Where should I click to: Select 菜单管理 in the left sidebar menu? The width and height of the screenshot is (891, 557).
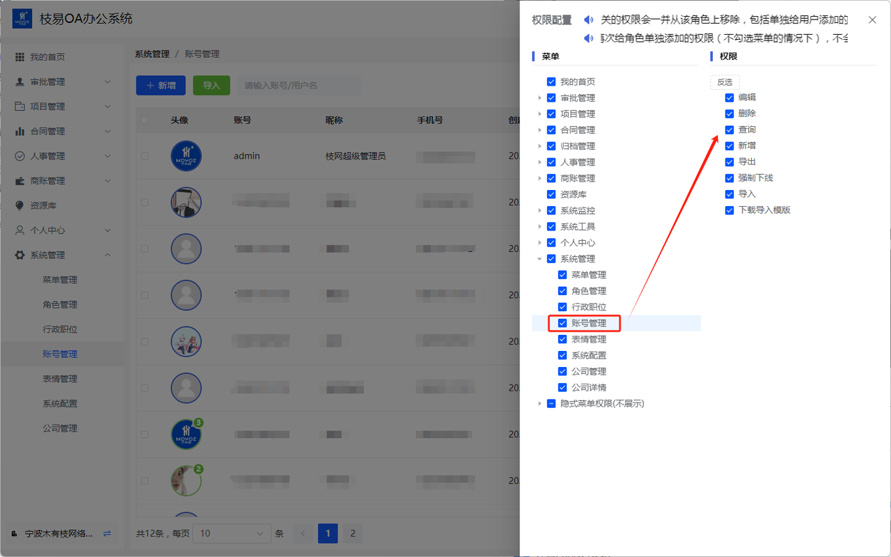click(60, 280)
